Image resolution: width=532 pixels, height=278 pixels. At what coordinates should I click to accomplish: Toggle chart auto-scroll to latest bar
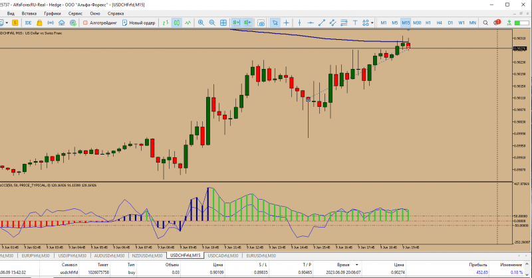(x=236, y=23)
